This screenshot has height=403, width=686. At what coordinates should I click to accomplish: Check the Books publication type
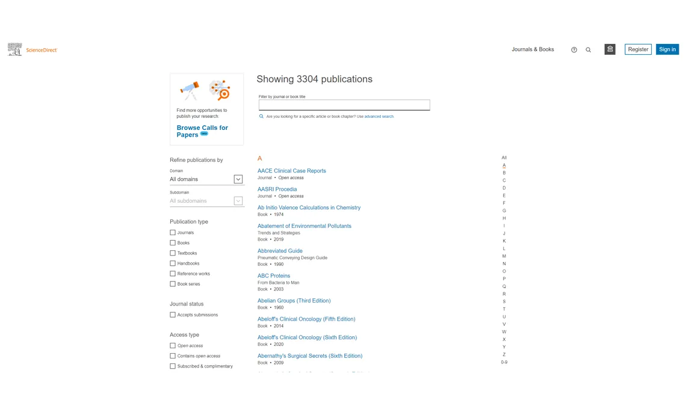coord(173,242)
